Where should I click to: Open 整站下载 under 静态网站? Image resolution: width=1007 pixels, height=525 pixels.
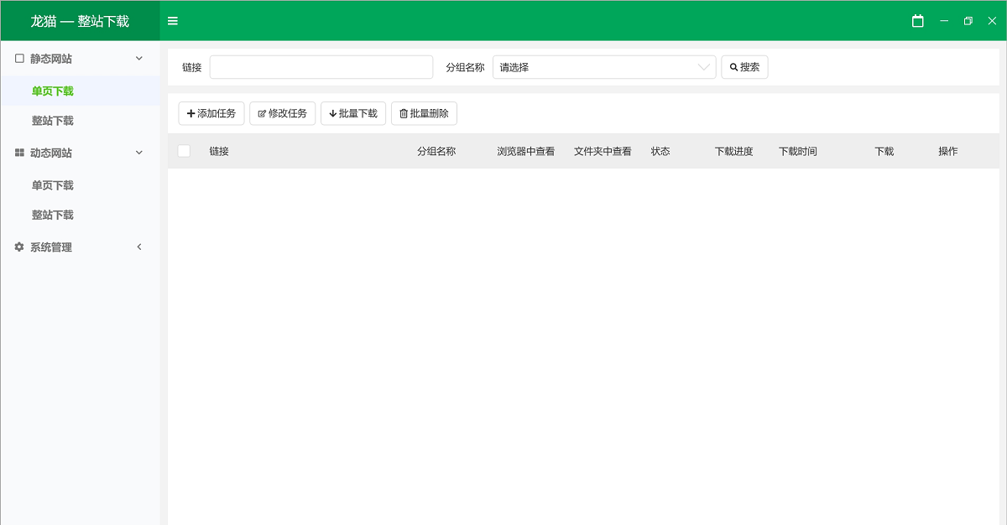point(53,121)
